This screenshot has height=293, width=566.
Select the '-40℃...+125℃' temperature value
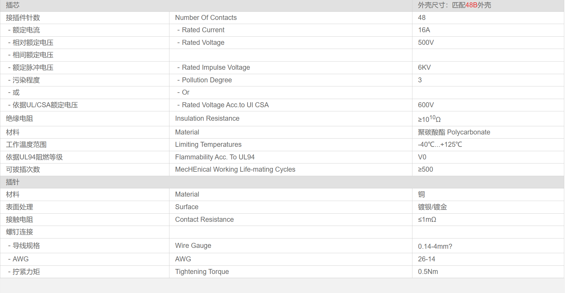pyautogui.click(x=440, y=144)
